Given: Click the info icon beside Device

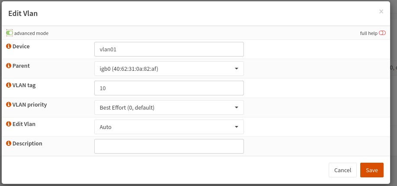Looking at the screenshot, I should 9,46.
